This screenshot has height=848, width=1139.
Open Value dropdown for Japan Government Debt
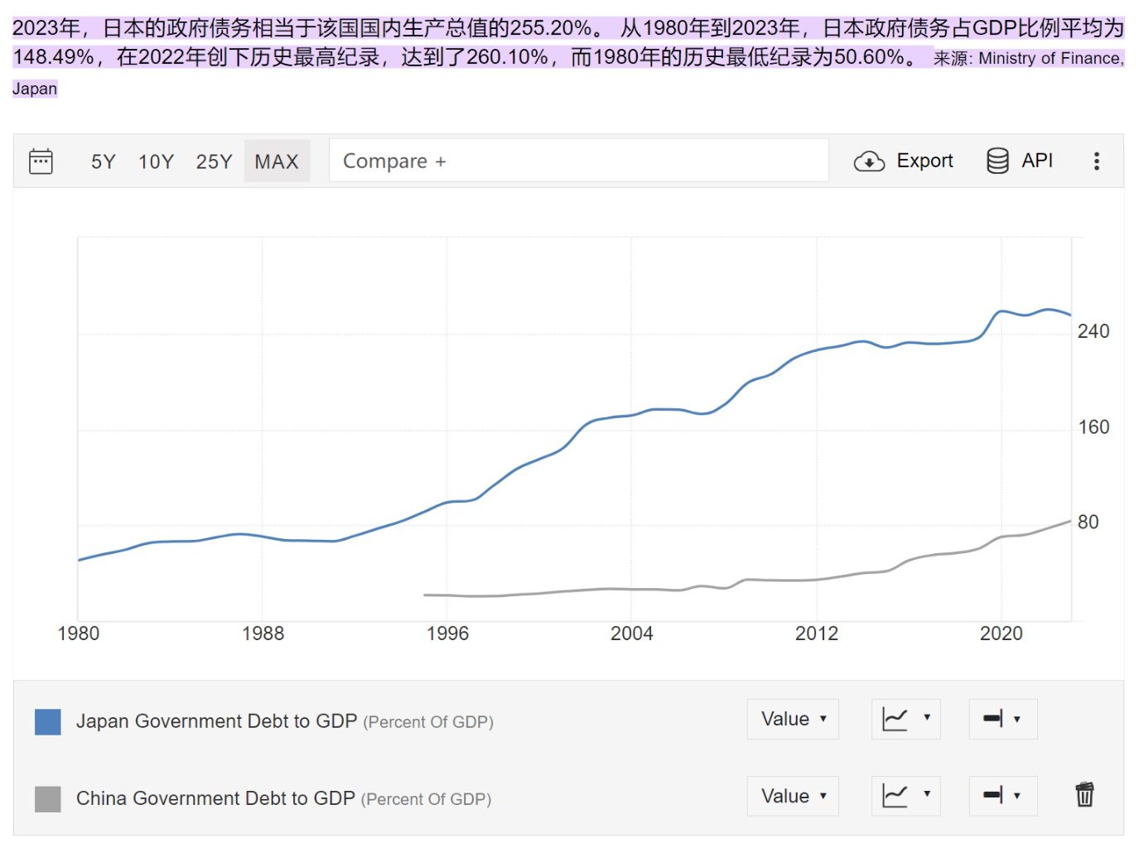(x=793, y=719)
